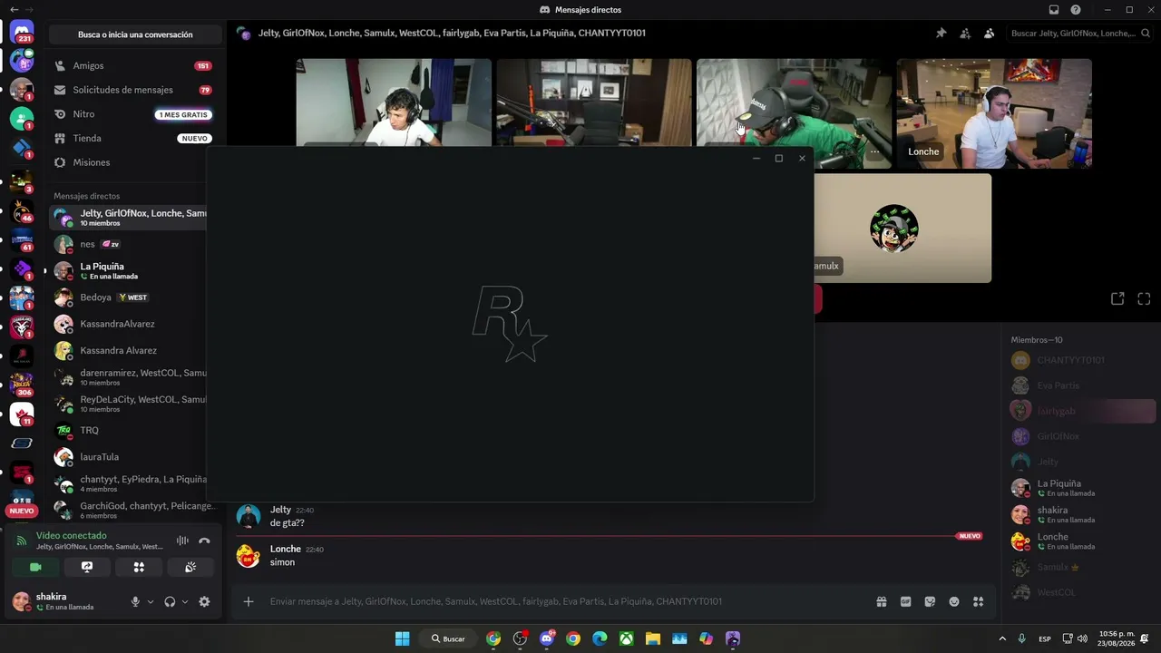Open Windows taskbar search Buscar
This screenshot has width=1161, height=653.
(x=448, y=638)
